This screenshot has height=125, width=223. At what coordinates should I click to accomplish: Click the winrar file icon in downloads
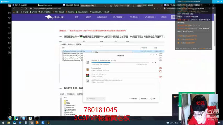(x=88, y=75)
